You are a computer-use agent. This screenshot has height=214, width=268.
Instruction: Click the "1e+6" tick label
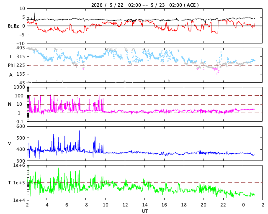19,165
